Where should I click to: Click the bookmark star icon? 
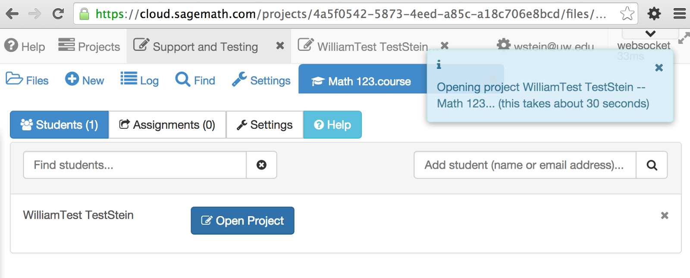(627, 14)
